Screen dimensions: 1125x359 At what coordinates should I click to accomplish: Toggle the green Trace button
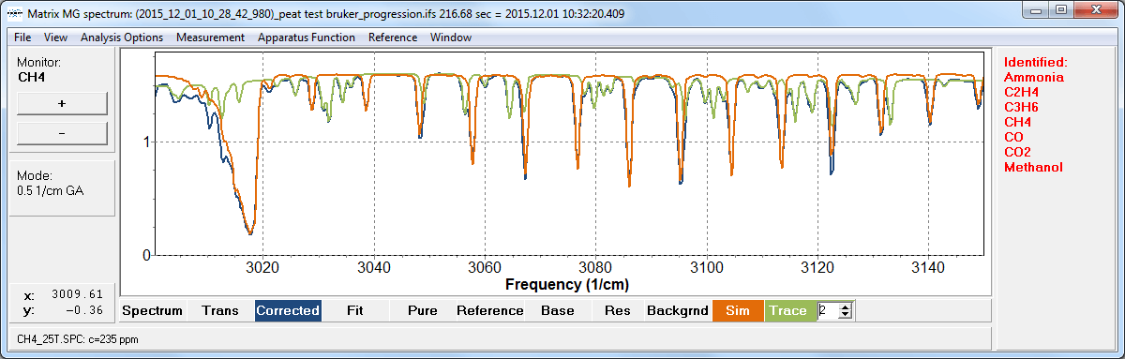pos(788,310)
